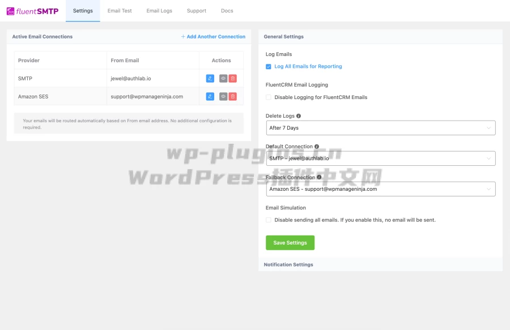Open the Support tab

[197, 11]
